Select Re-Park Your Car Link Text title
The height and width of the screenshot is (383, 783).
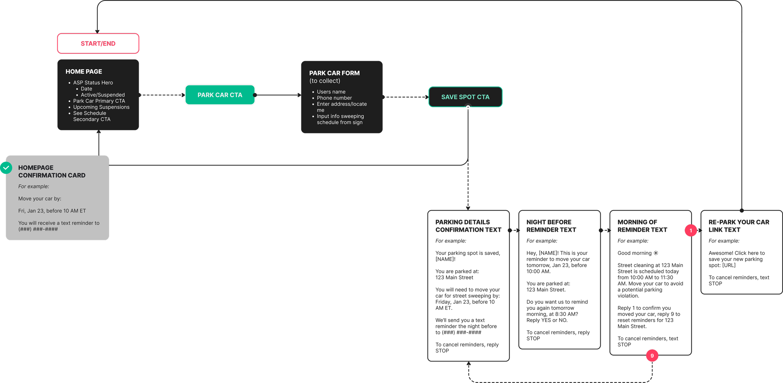tap(739, 226)
